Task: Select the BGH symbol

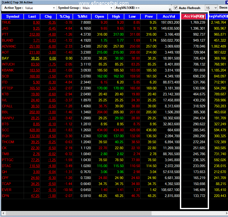Action: point(6,136)
